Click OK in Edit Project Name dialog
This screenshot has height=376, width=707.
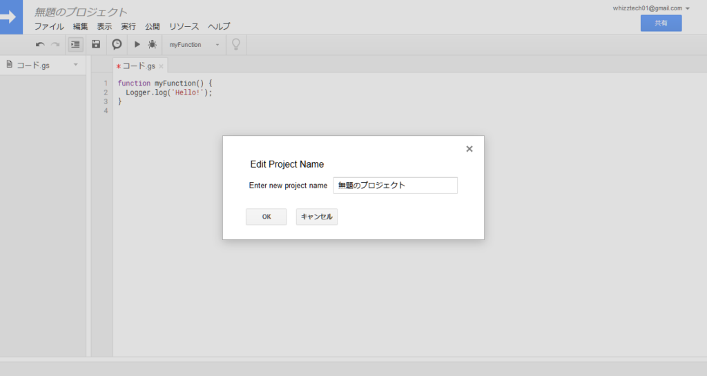pyautogui.click(x=266, y=217)
